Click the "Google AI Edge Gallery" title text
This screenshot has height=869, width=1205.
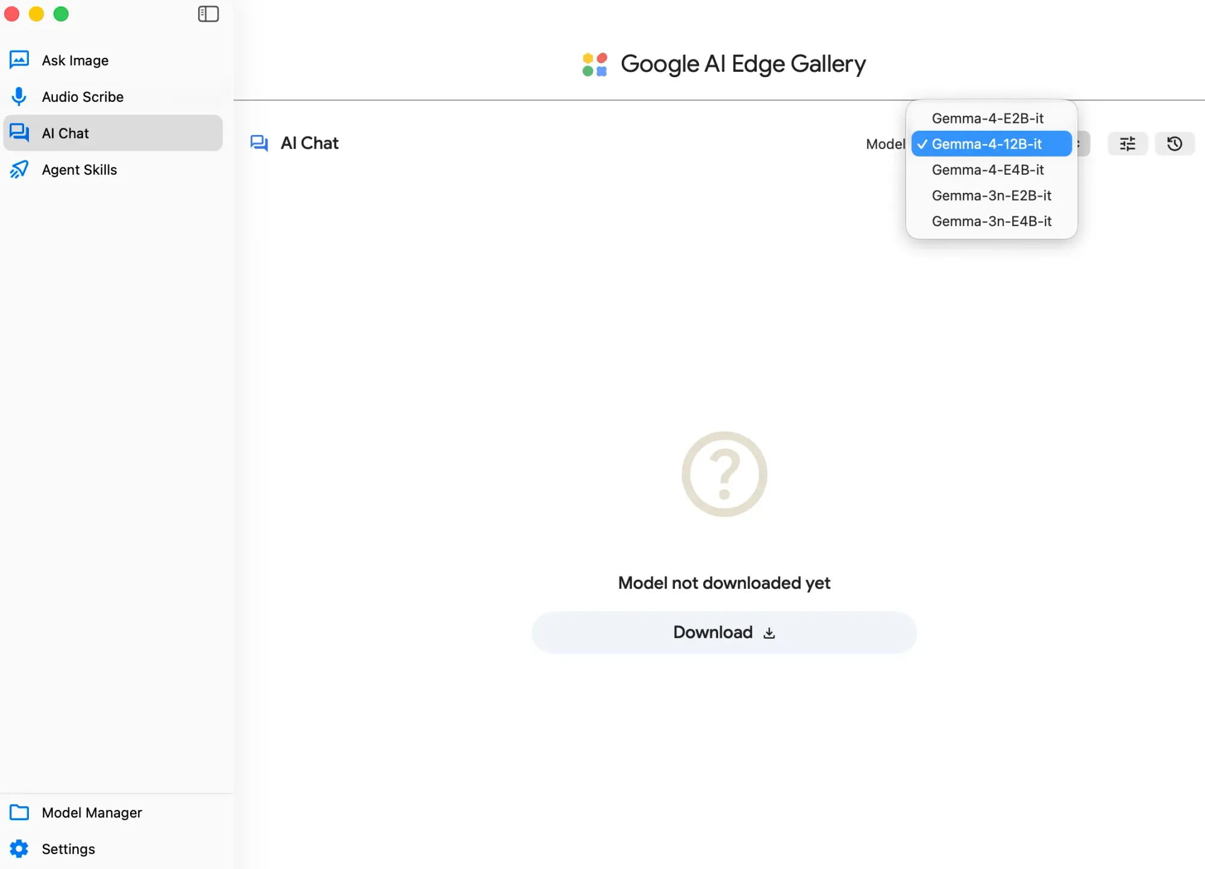click(743, 64)
